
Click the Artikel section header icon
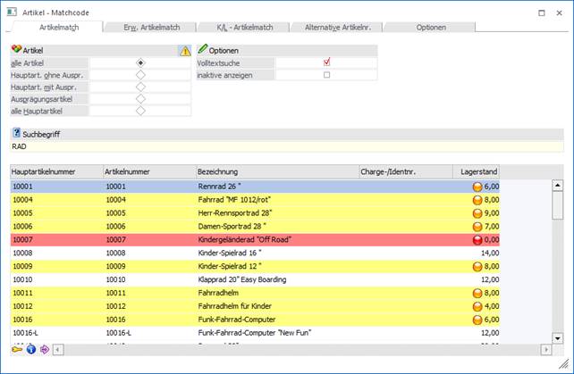pyautogui.click(x=16, y=50)
